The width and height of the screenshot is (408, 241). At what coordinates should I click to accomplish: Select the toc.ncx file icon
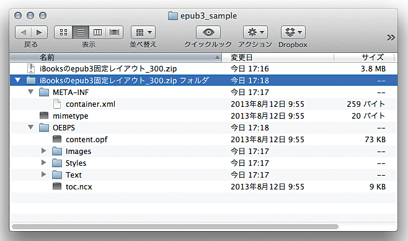click(x=57, y=186)
